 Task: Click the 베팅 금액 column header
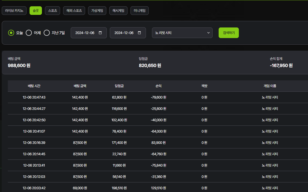80,86
